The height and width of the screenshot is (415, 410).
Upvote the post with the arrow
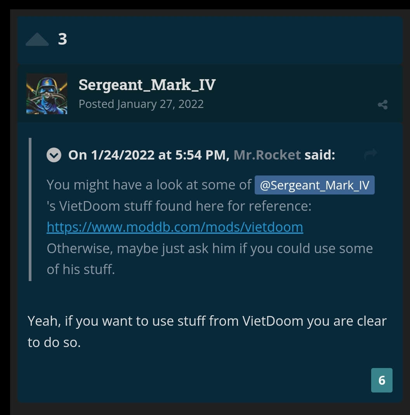(37, 40)
